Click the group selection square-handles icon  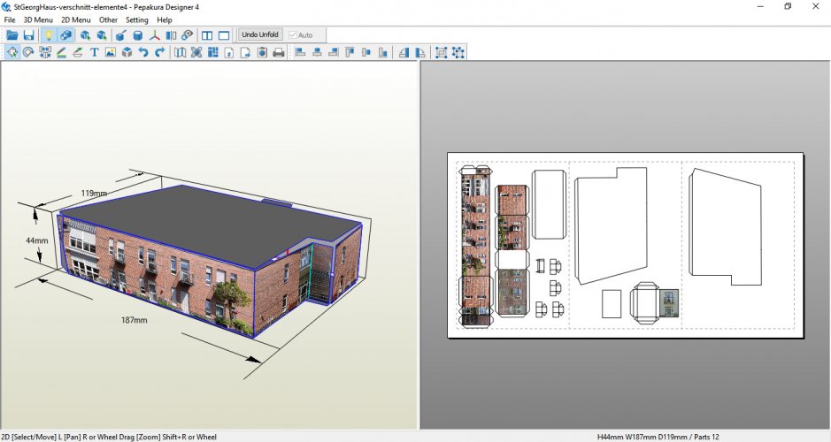(441, 52)
